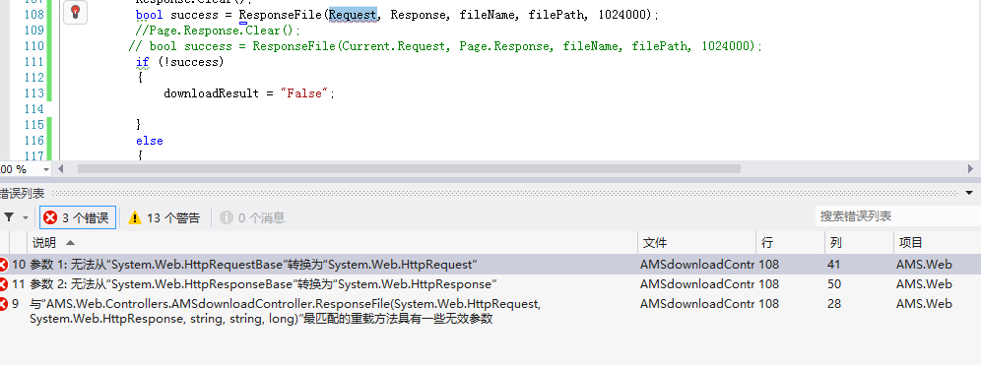Image resolution: width=981 pixels, height=365 pixels.
Task: Click column value 50 of error 11
Action: point(833,284)
